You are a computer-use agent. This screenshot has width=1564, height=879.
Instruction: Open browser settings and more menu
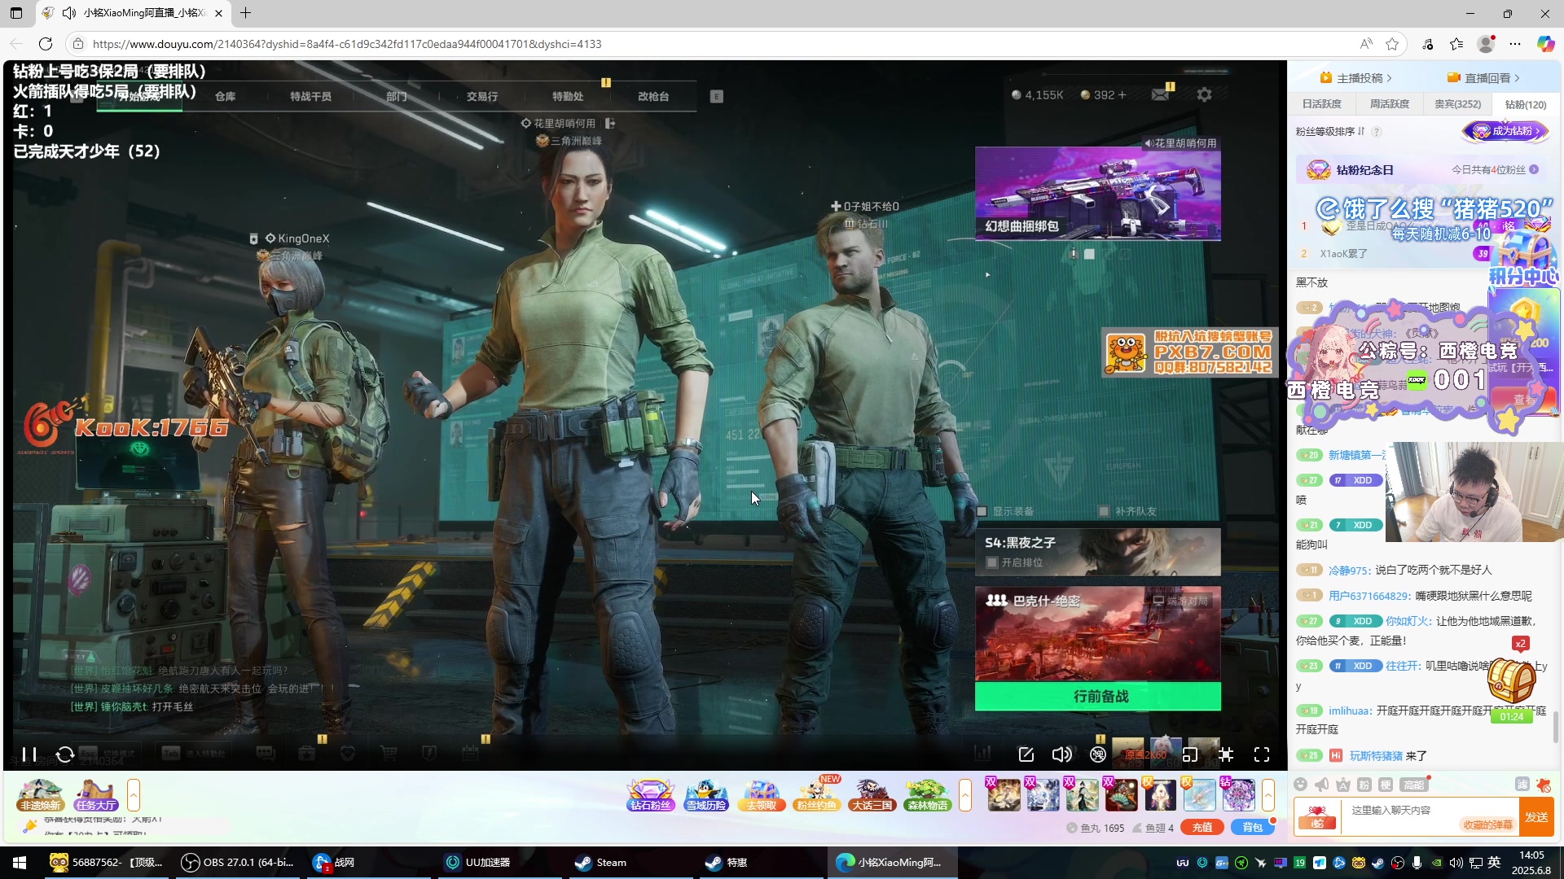1515,44
